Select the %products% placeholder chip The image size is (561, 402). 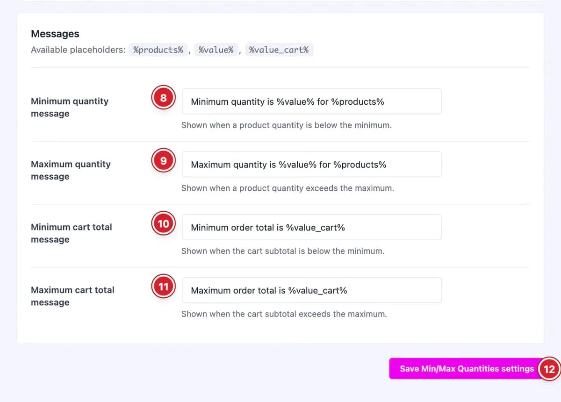(158, 50)
